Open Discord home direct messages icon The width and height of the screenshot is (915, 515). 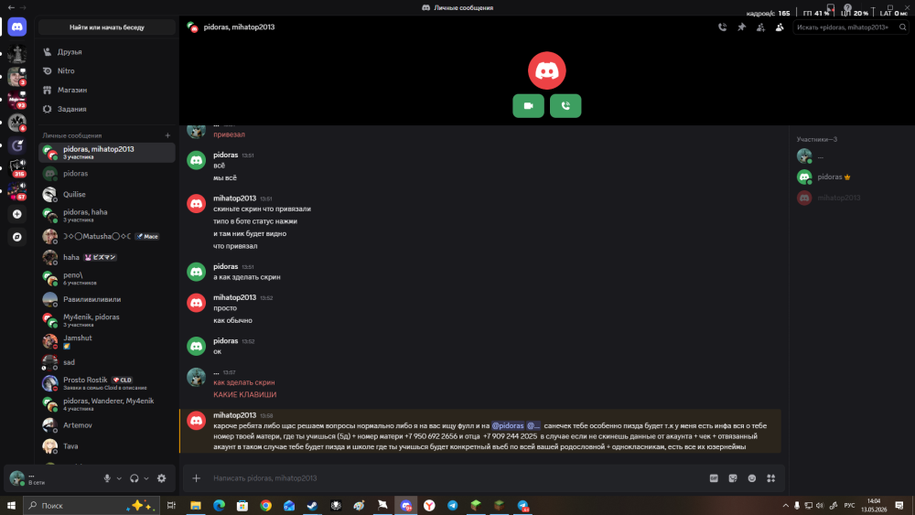[16, 27]
